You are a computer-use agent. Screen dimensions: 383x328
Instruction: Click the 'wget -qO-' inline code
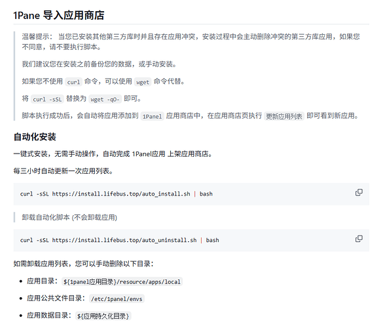pyautogui.click(x=105, y=99)
